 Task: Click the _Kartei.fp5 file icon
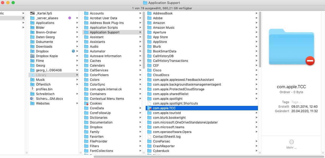click(x=32, y=13)
